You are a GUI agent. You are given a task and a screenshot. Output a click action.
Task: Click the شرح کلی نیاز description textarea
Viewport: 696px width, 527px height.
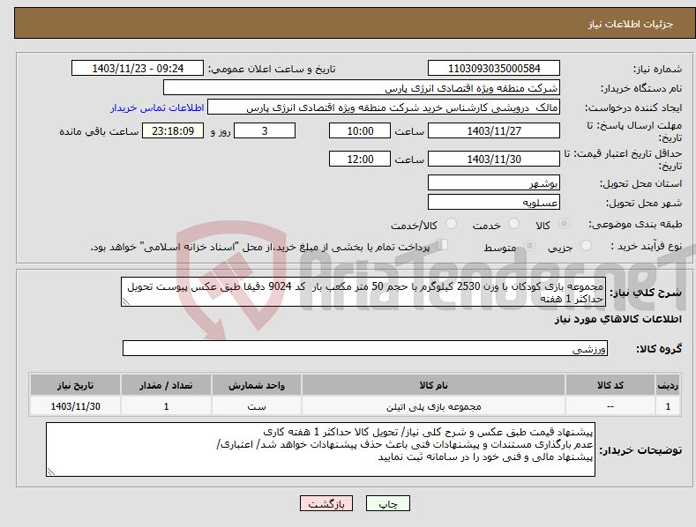[x=363, y=292]
